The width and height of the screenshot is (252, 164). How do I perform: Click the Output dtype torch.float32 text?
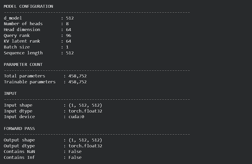85,146
